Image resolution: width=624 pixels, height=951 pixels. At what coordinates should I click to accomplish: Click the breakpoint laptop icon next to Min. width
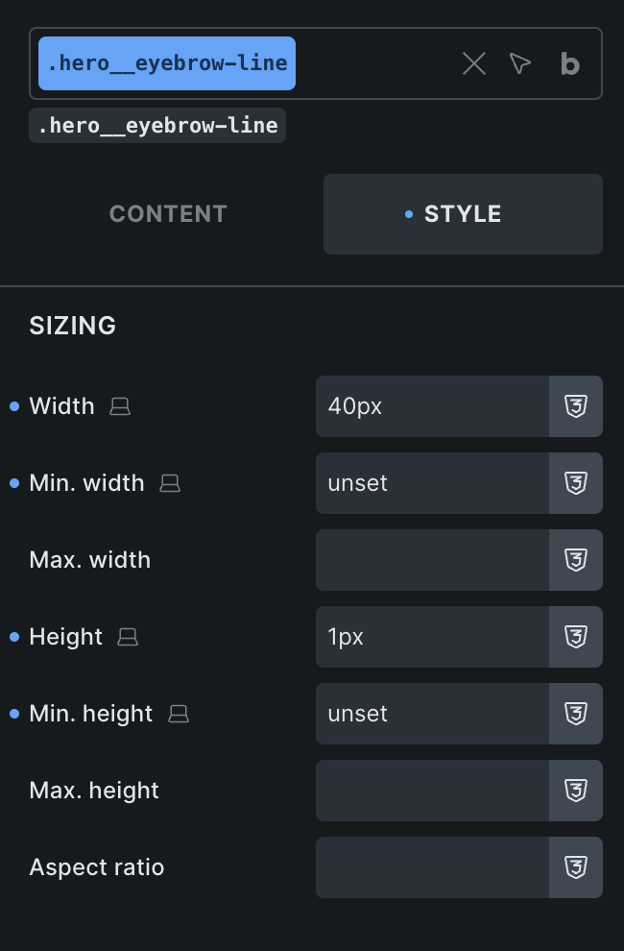click(170, 484)
